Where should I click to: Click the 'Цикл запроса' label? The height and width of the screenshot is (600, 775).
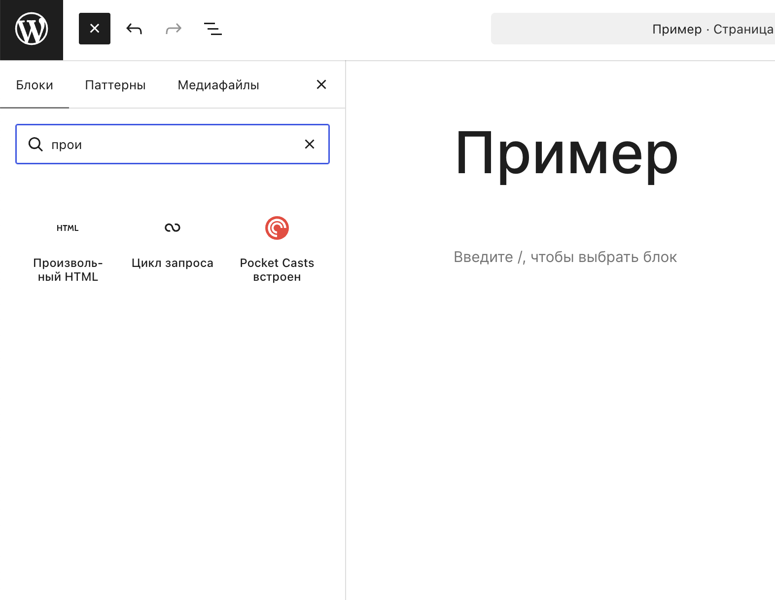[x=173, y=263]
